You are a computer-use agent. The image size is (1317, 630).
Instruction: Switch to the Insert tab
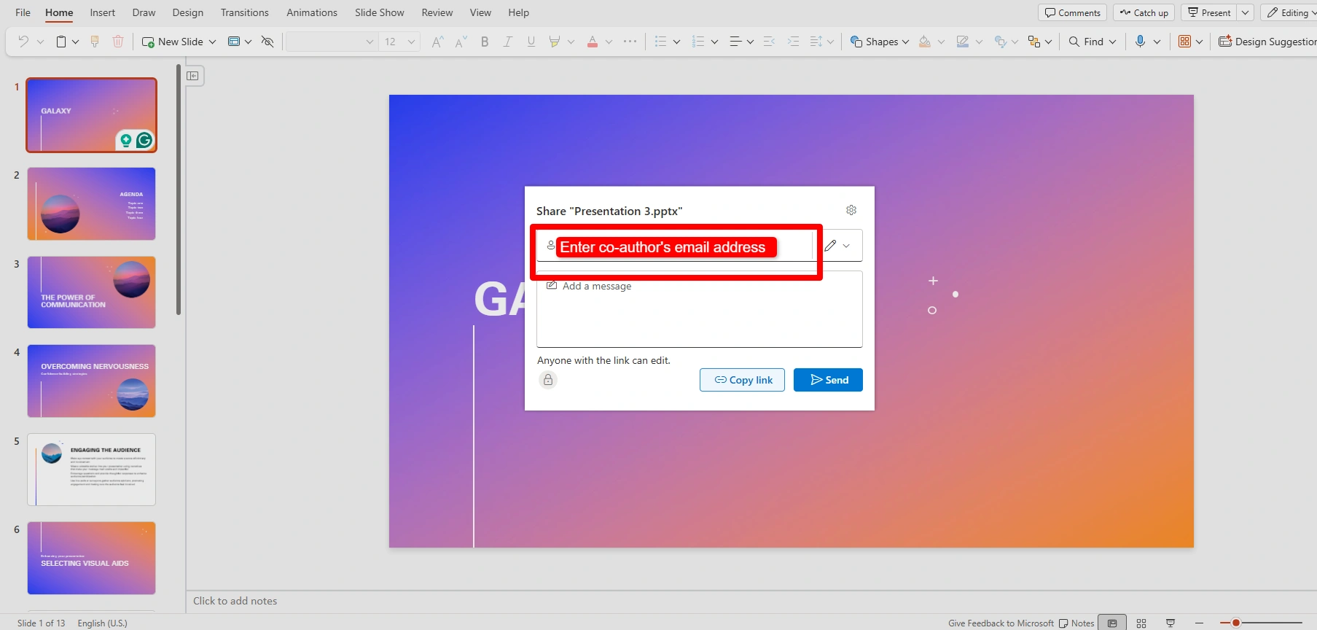pyautogui.click(x=103, y=12)
